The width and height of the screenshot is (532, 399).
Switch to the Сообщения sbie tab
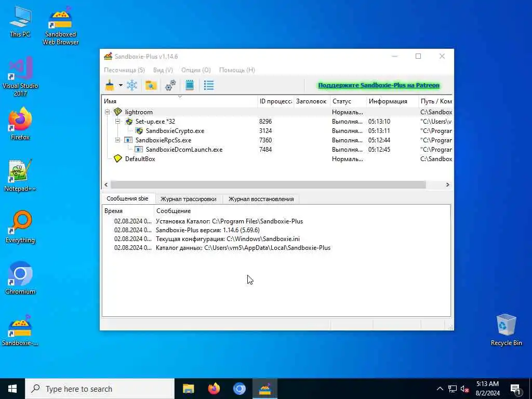[x=127, y=198]
